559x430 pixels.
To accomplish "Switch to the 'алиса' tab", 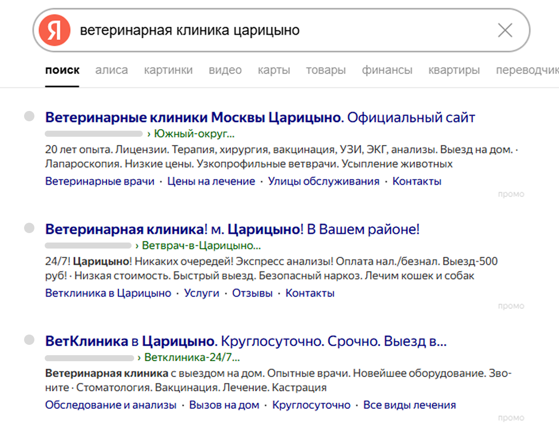I will pos(112,70).
